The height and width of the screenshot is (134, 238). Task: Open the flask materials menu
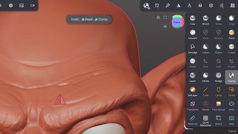(x=189, y=6)
